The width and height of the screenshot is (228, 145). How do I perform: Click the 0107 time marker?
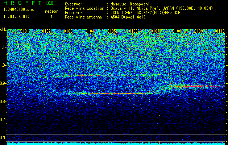155,31
